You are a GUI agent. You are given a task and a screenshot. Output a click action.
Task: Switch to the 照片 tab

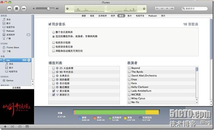click(163, 16)
